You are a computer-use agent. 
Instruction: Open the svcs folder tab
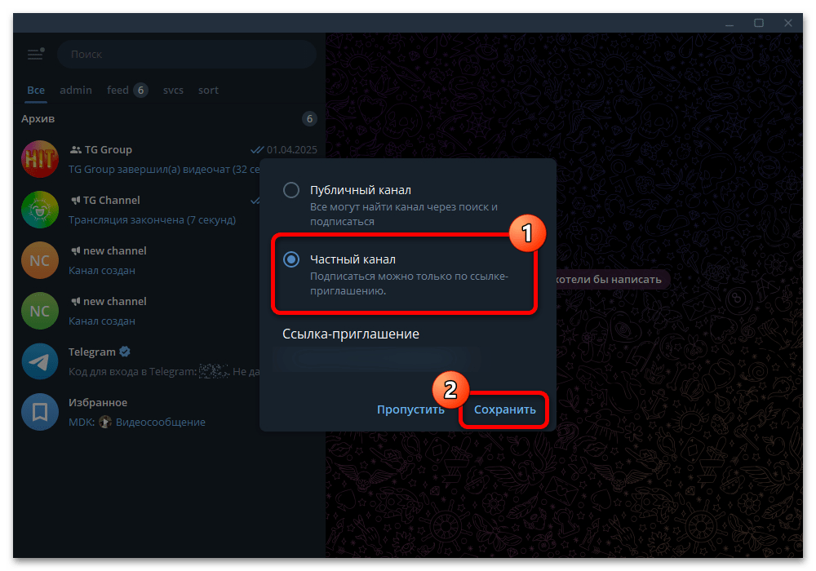click(173, 90)
